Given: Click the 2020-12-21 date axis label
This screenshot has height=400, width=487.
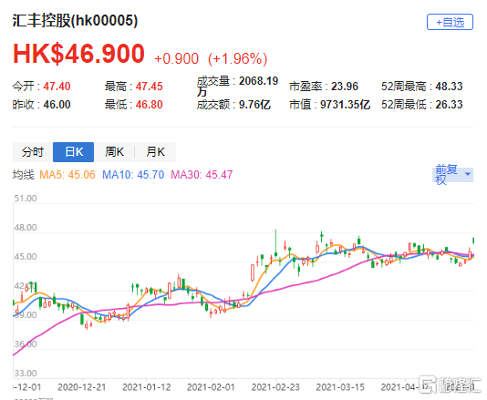Looking at the screenshot, I should coord(82,387).
